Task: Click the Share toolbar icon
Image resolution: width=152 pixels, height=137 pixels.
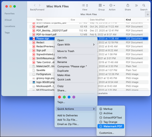Action: pyautogui.click(x=128, y=5)
